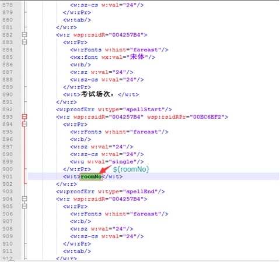Click the w:b tag on line 907

80,221
